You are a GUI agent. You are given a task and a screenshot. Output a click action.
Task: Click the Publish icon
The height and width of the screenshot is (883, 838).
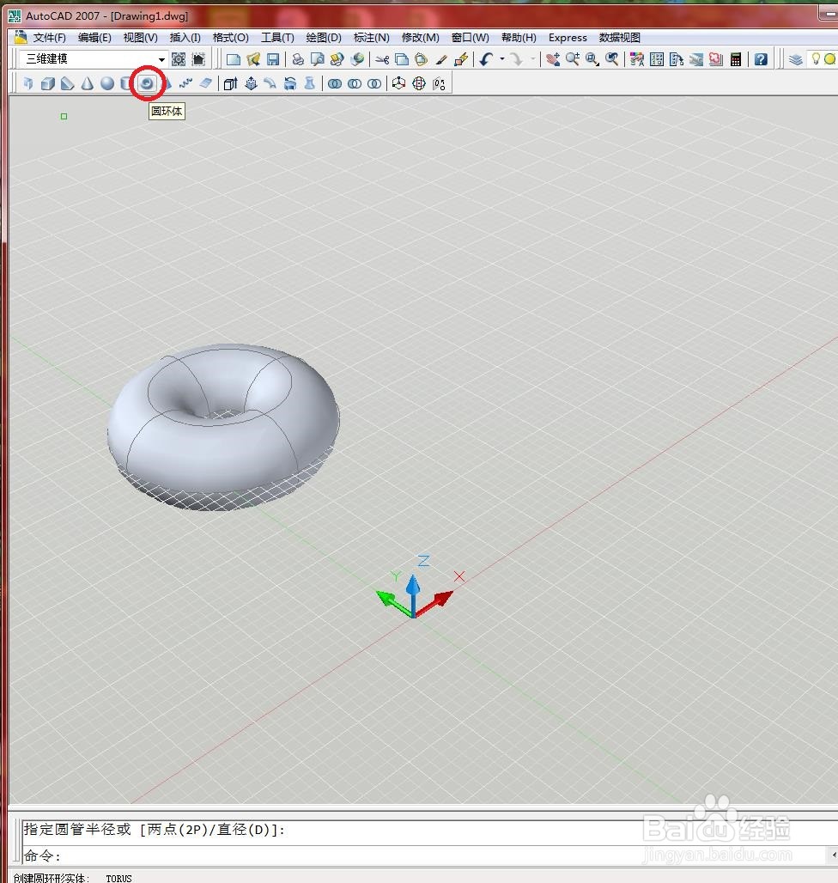(337, 59)
